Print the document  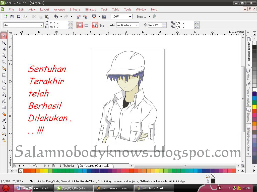tap(25, 16)
